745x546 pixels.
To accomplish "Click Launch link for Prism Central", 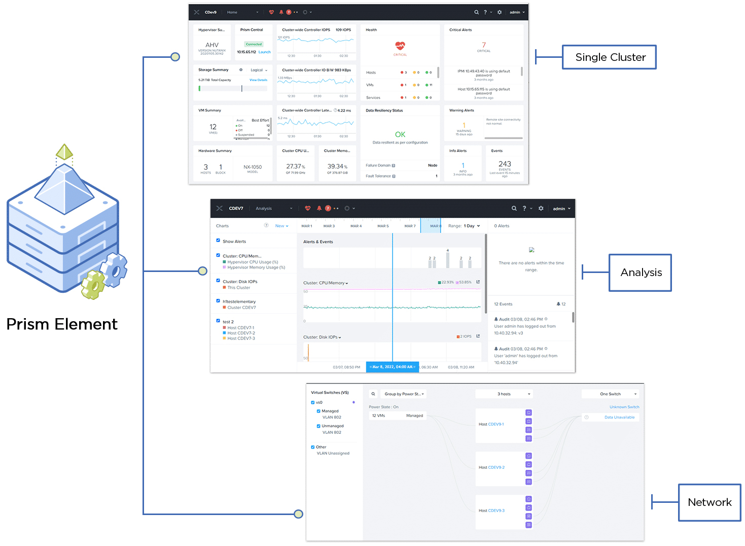I will [x=264, y=52].
